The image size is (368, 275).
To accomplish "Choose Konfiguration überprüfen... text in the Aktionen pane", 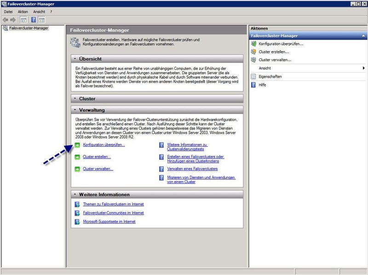I will pos(281,44).
